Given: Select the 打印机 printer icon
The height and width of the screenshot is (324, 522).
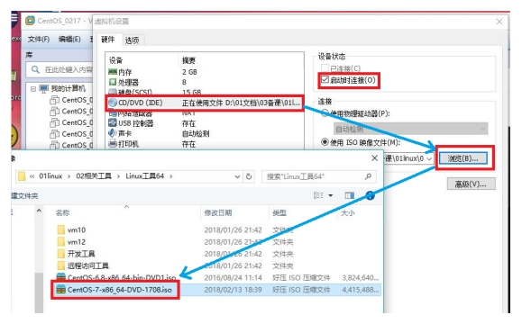Looking at the screenshot, I should pyautogui.click(x=113, y=144).
